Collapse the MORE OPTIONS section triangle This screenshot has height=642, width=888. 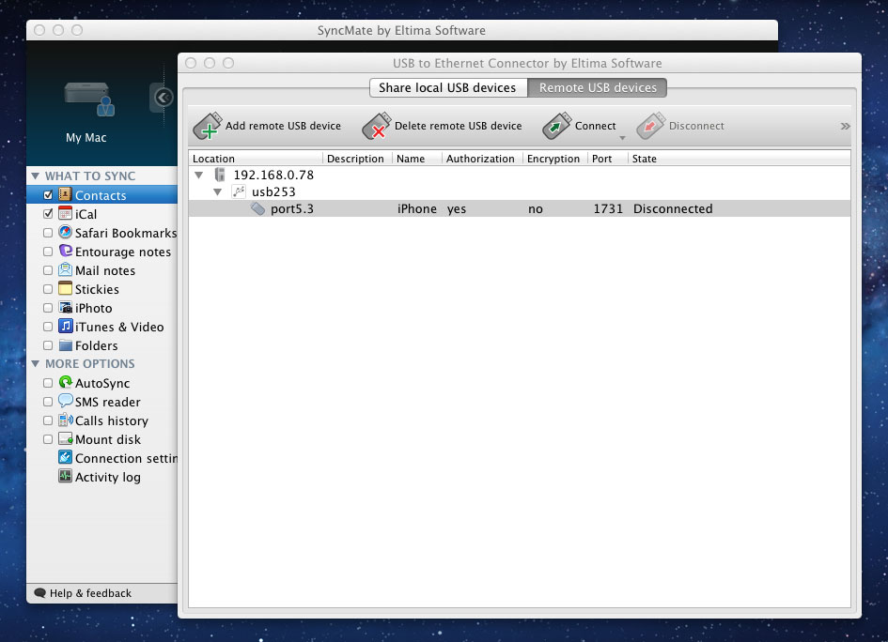pyautogui.click(x=35, y=363)
